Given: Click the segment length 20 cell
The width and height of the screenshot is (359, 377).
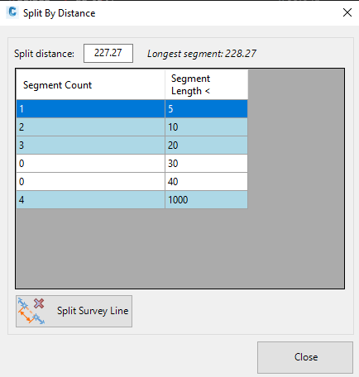Looking at the screenshot, I should point(206,146).
